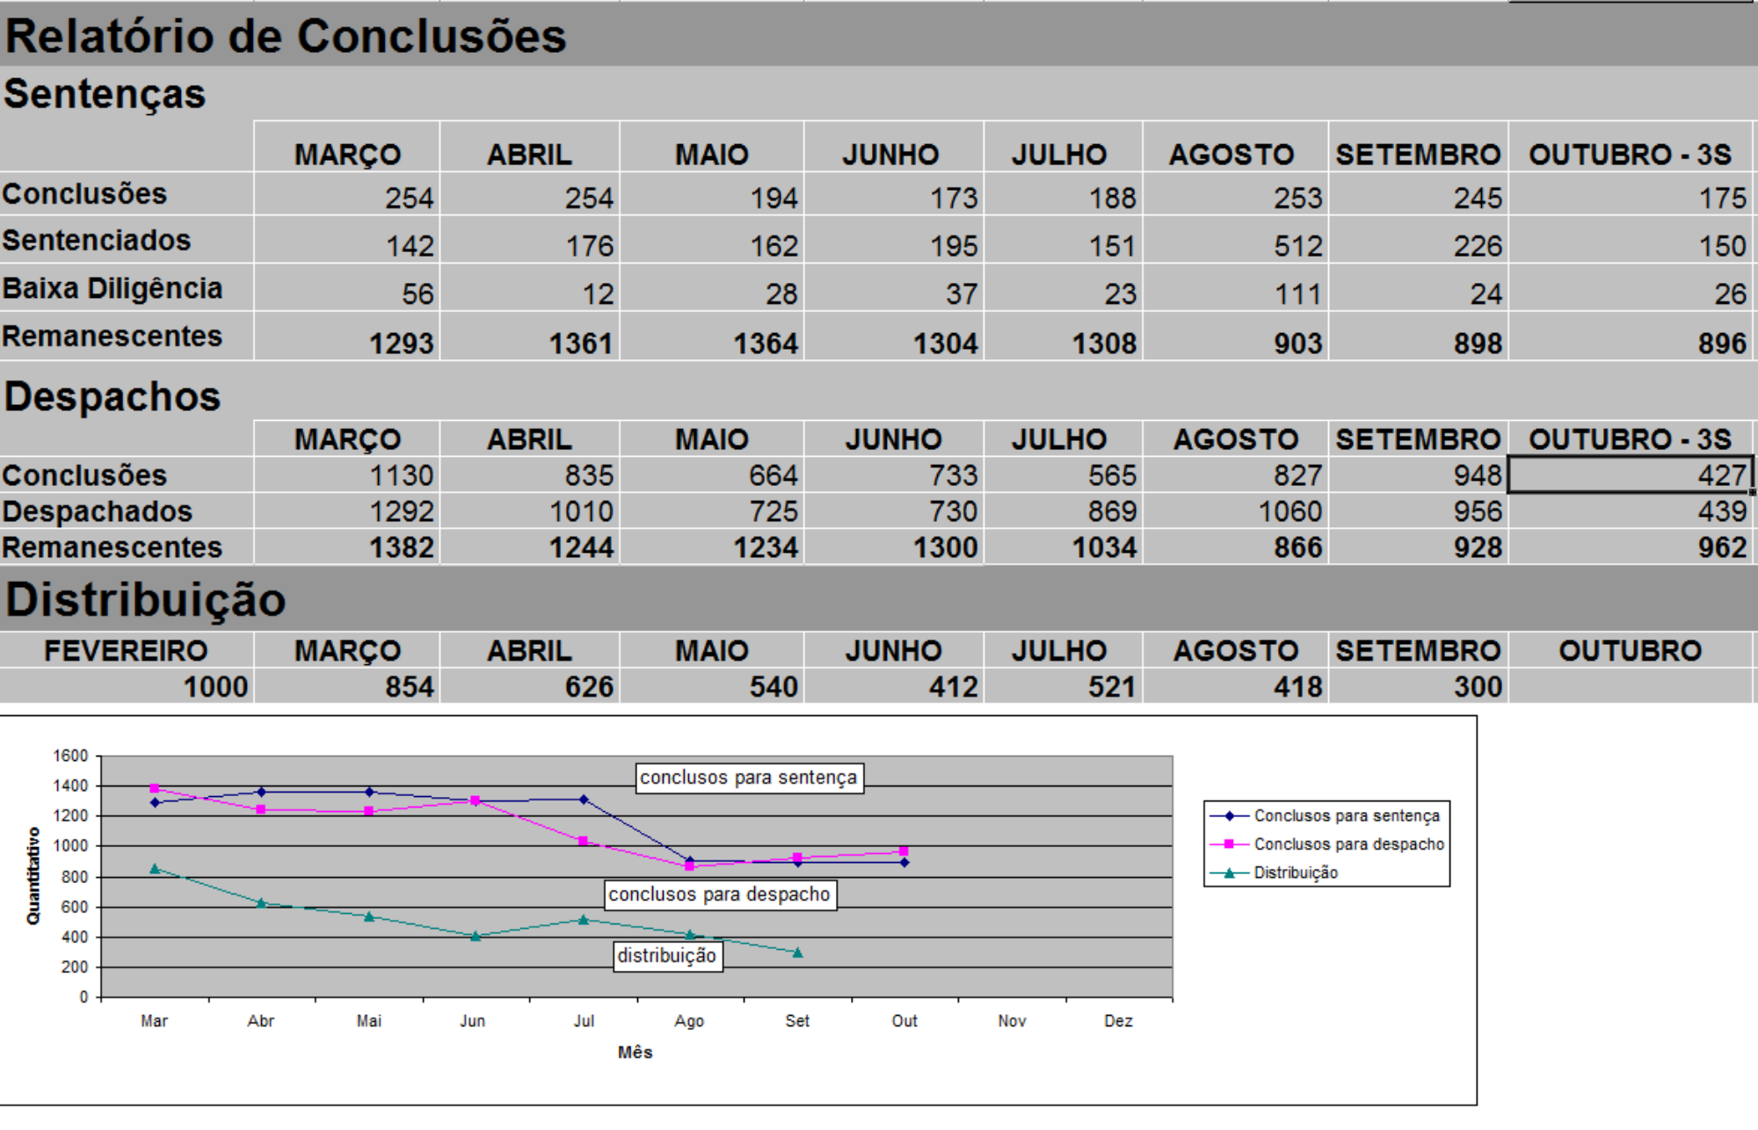Click the Conclusos para sentença legend entry
Screen dimensions: 1758x1130
pyautogui.click(x=1346, y=815)
